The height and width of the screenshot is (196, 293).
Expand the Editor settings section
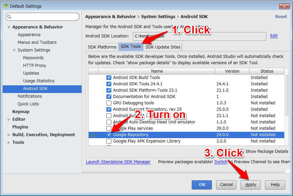tap(9, 119)
